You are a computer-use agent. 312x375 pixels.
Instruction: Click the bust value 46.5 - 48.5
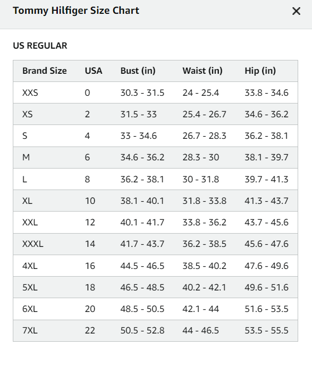coord(142,287)
